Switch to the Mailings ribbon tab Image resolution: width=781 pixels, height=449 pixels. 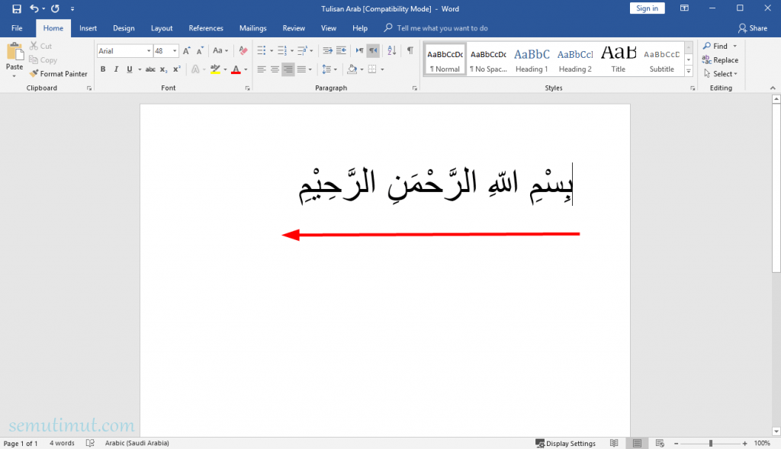coord(252,27)
